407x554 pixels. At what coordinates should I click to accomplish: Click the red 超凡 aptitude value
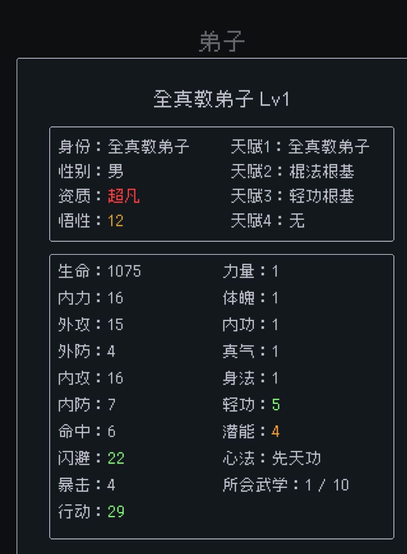point(124,196)
